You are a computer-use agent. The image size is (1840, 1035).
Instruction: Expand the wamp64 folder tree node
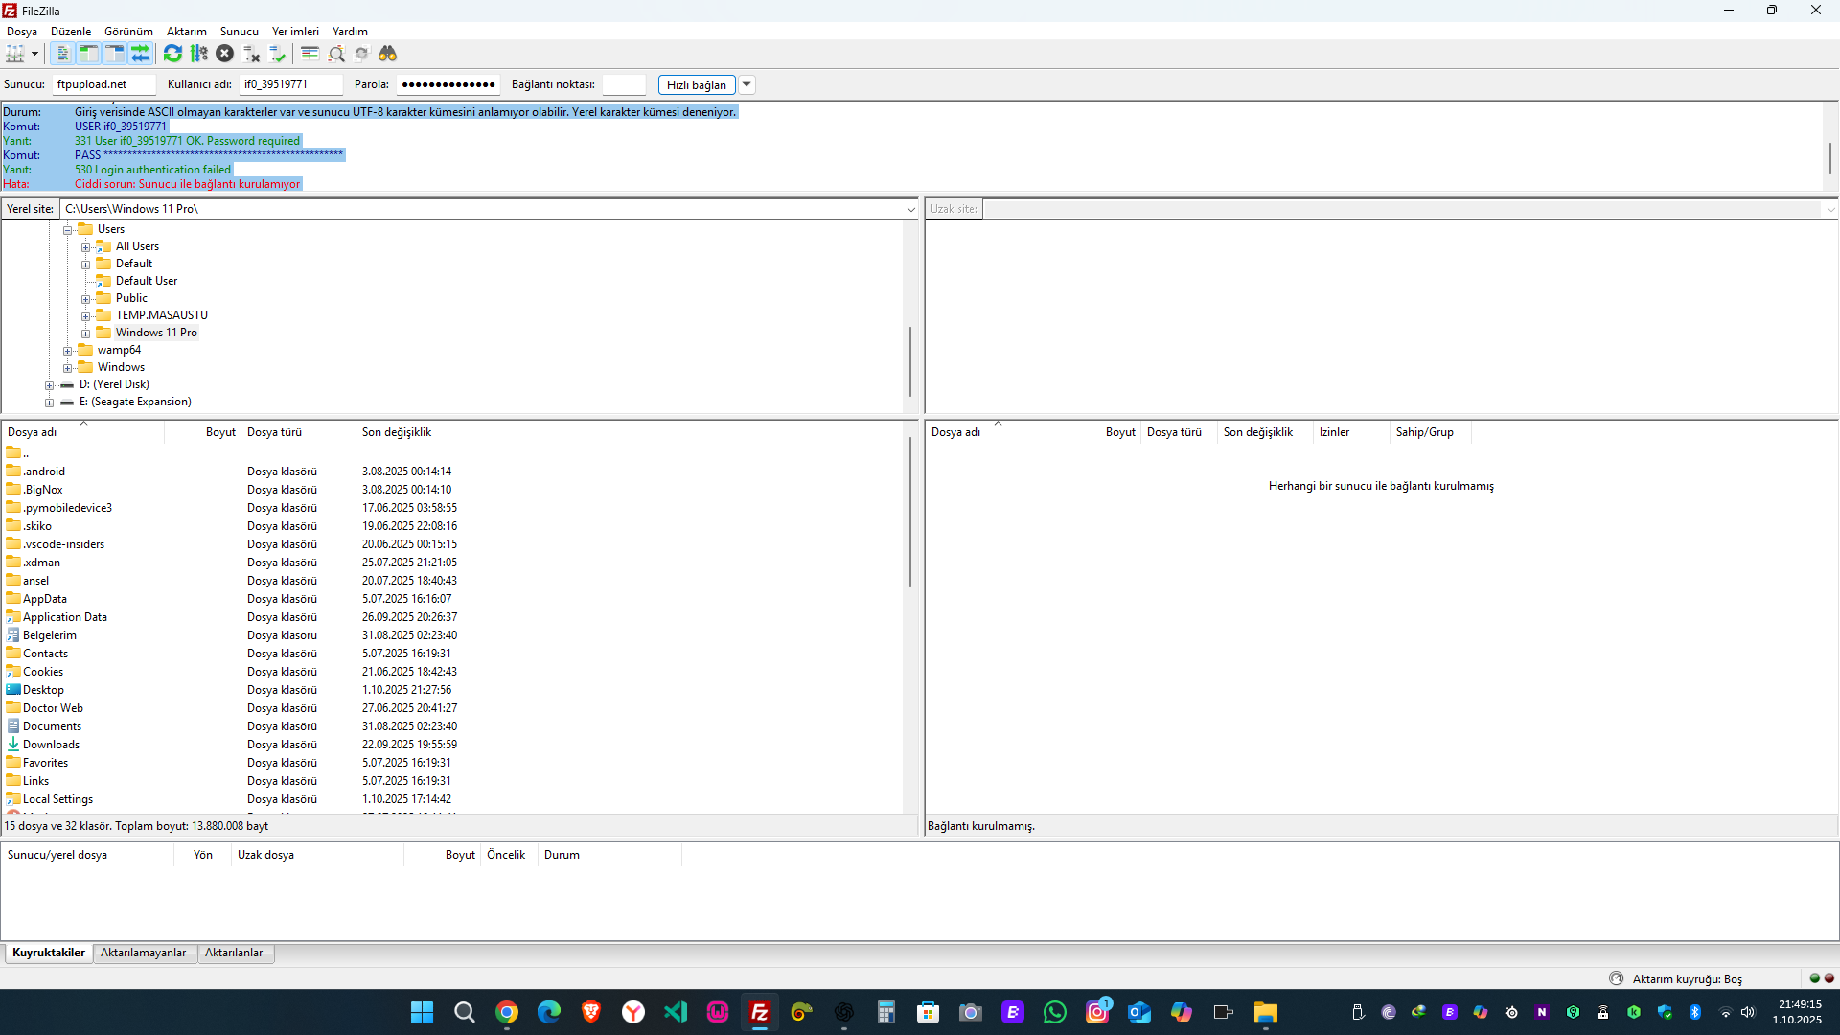click(68, 351)
